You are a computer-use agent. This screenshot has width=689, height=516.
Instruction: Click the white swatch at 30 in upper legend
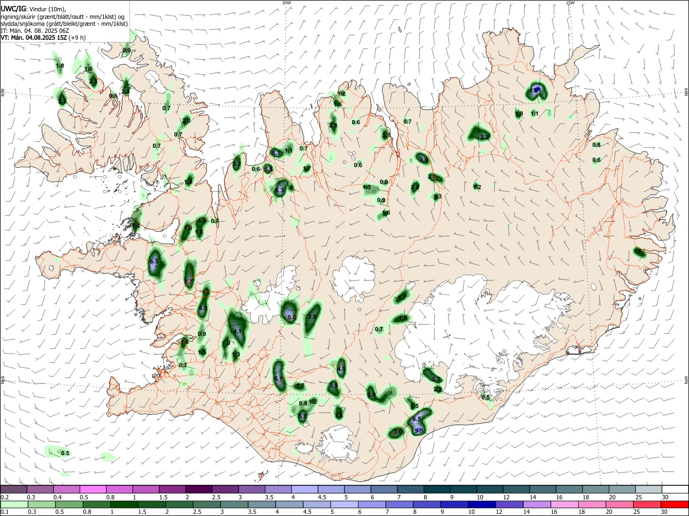pyautogui.click(x=675, y=489)
